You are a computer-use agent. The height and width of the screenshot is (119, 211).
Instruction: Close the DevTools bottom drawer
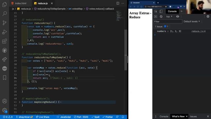point(208,116)
